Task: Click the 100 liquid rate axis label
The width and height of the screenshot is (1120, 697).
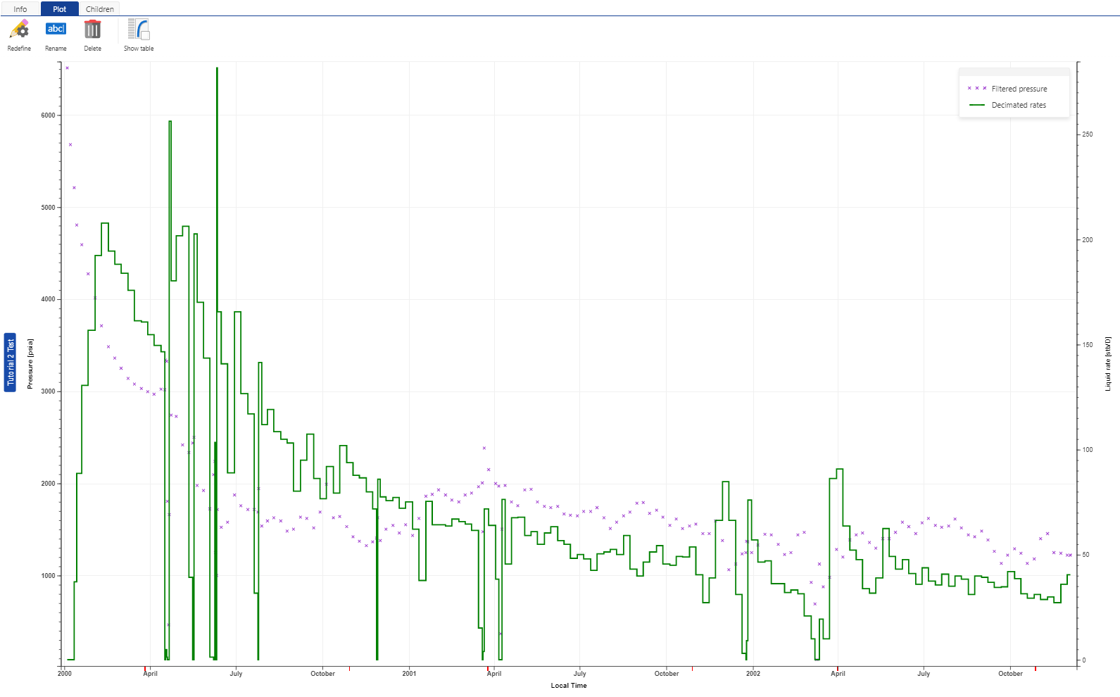Action: click(x=1088, y=450)
